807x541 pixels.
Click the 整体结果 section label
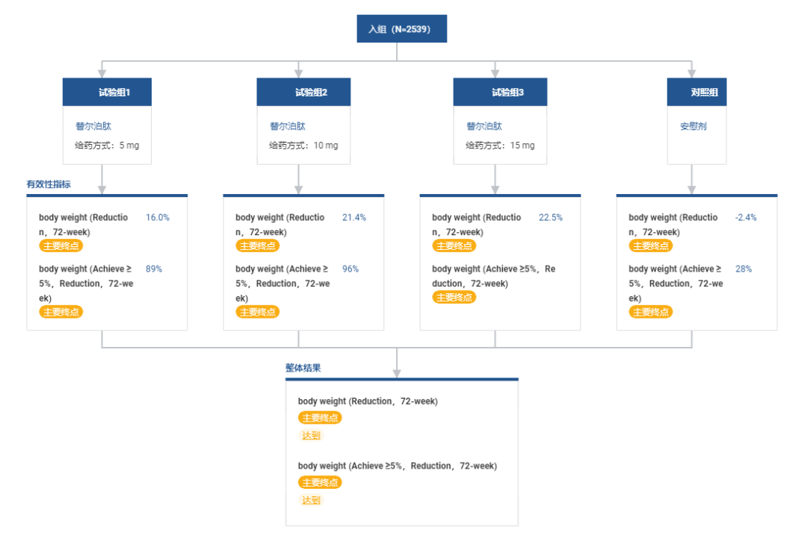pos(303,368)
